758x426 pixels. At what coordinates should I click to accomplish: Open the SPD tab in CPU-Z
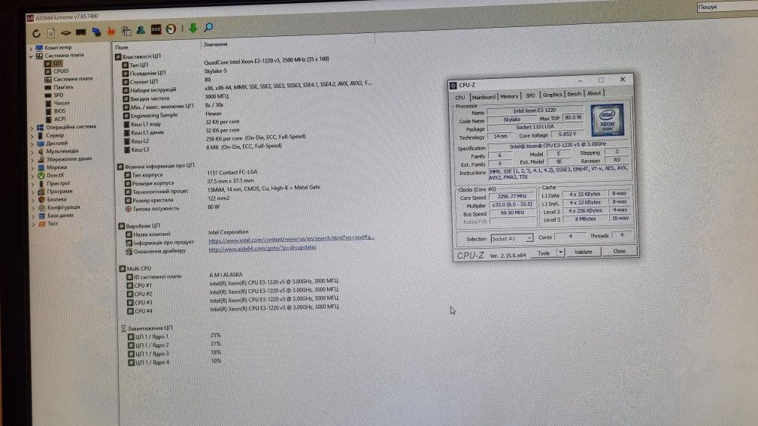[x=530, y=95]
